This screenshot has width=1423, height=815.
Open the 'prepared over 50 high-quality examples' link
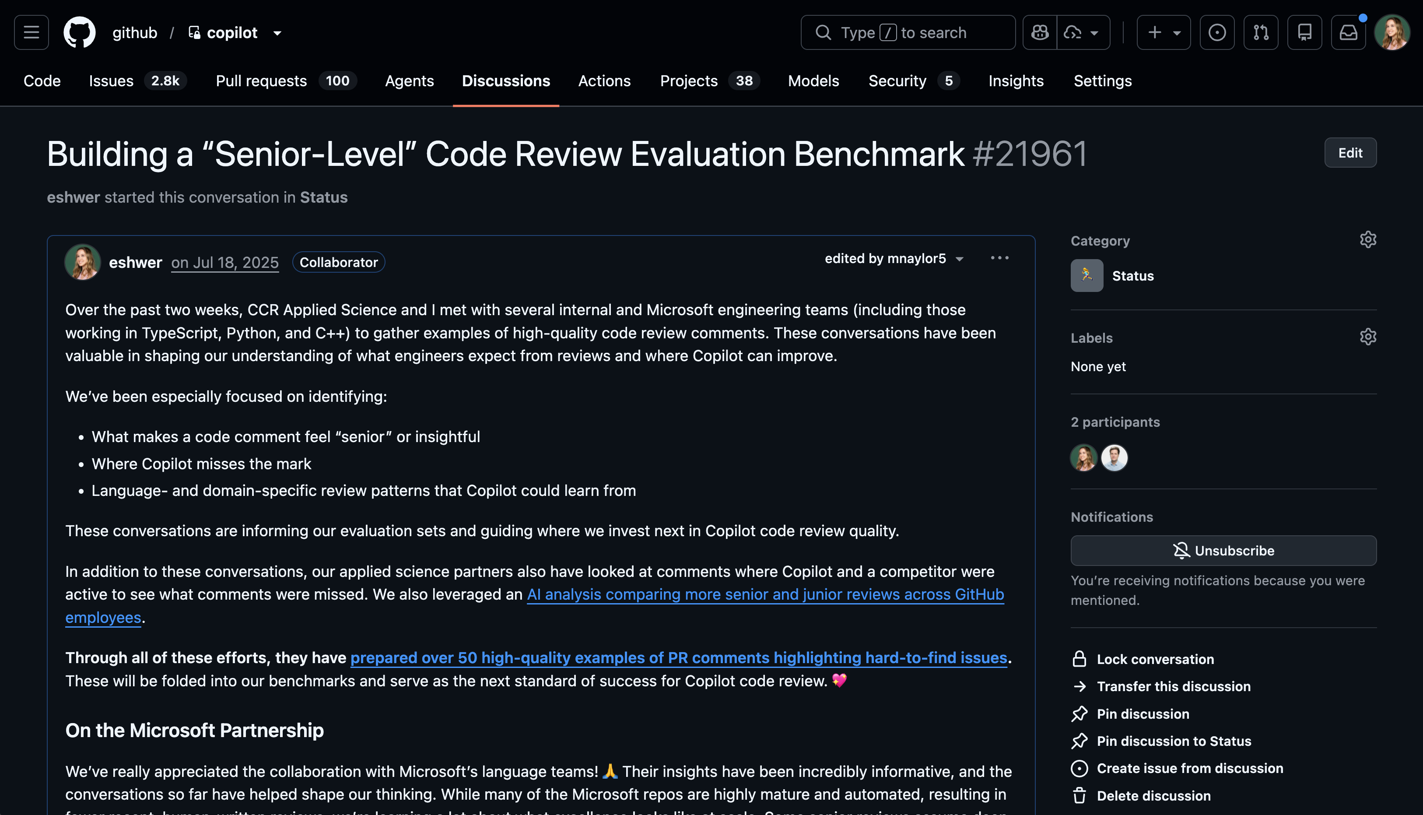(678, 658)
